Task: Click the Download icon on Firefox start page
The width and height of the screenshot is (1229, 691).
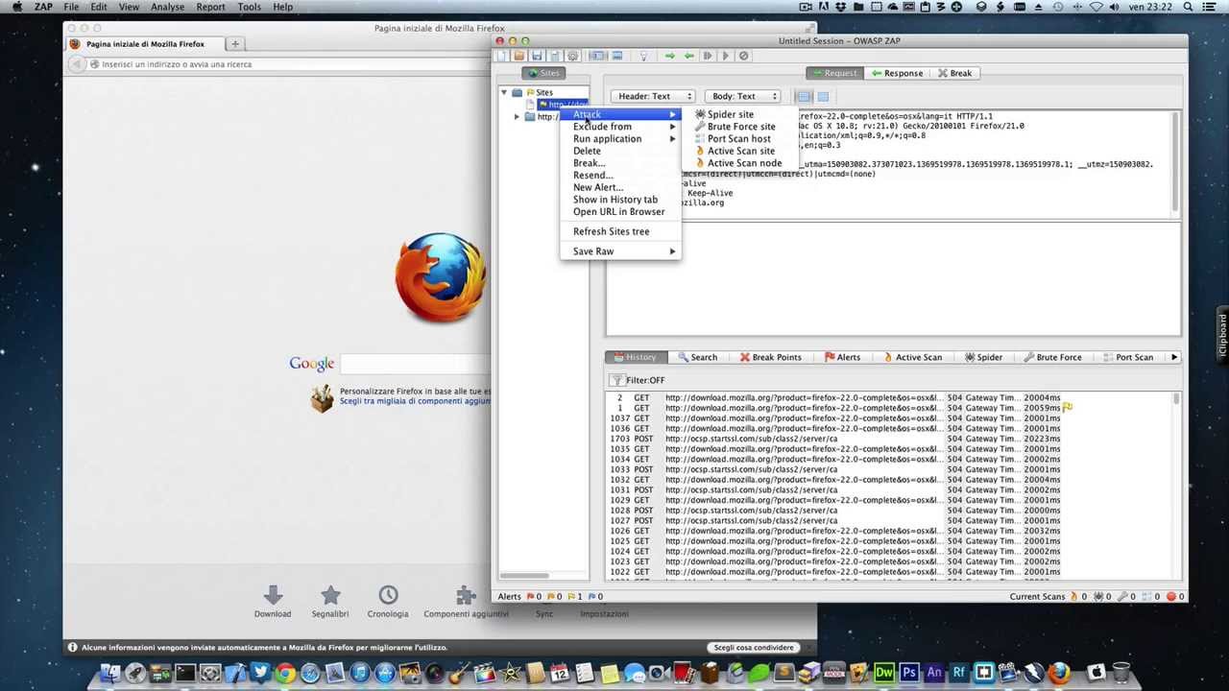Action: pos(273,595)
